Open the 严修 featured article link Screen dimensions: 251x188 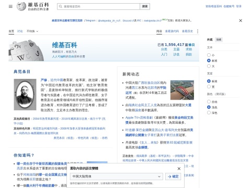44,80
